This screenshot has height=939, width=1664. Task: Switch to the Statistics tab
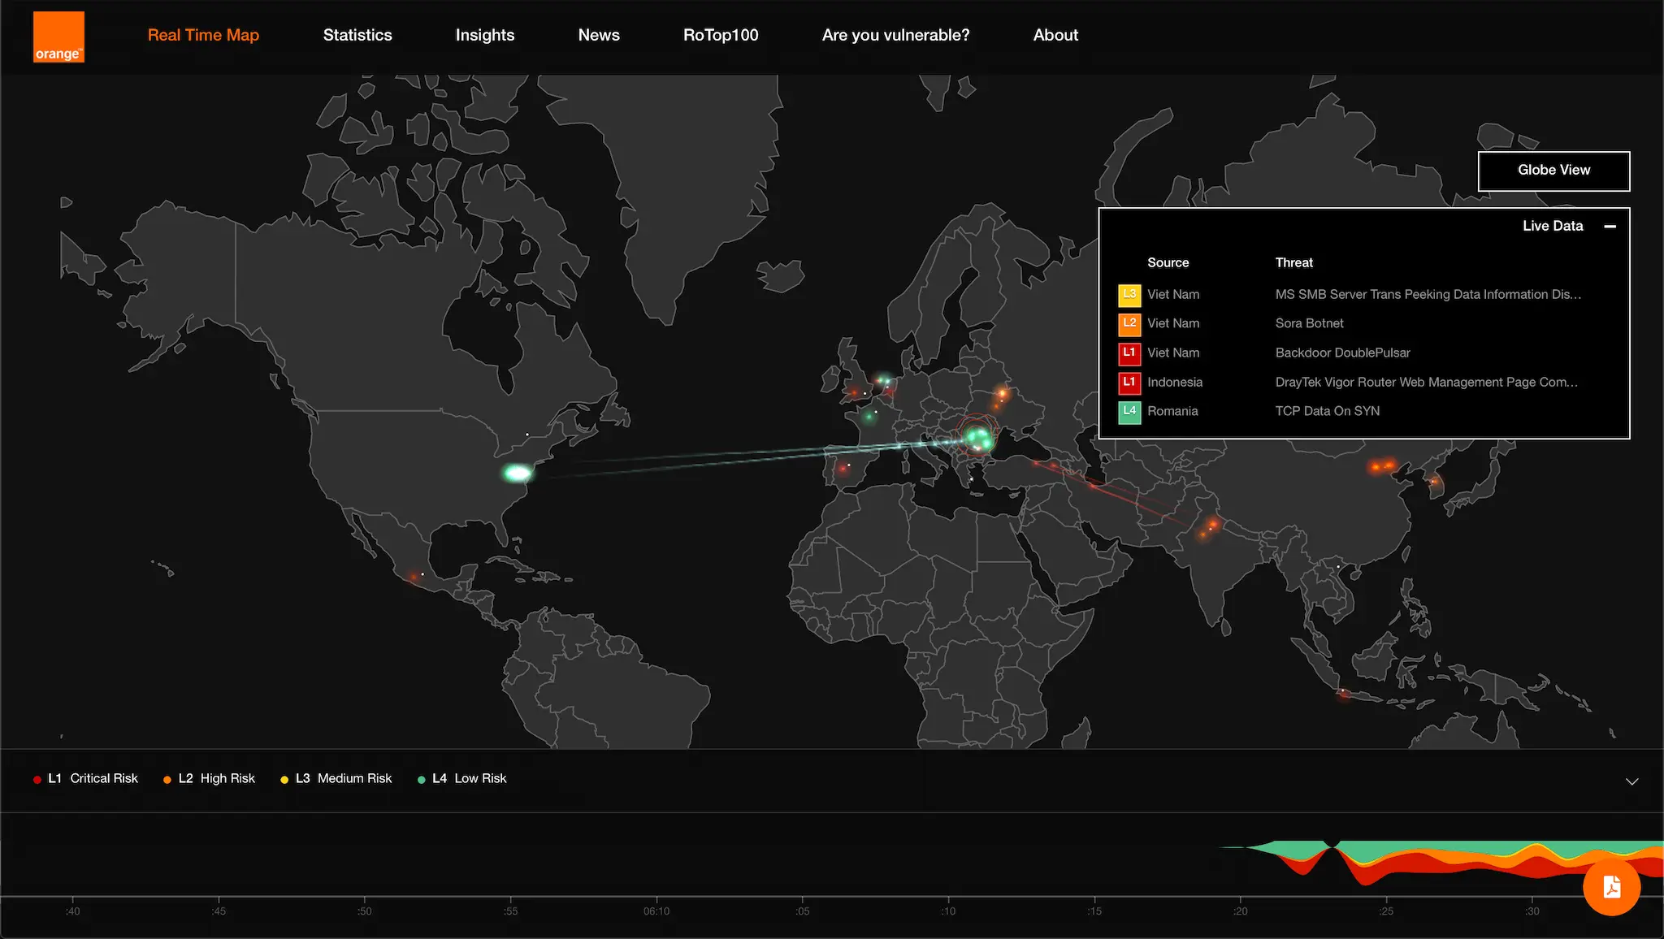click(x=357, y=35)
